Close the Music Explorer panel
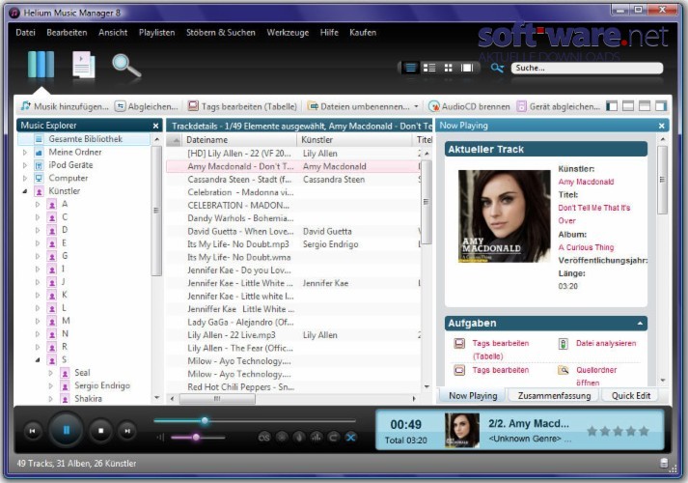The height and width of the screenshot is (483, 688). 155,126
